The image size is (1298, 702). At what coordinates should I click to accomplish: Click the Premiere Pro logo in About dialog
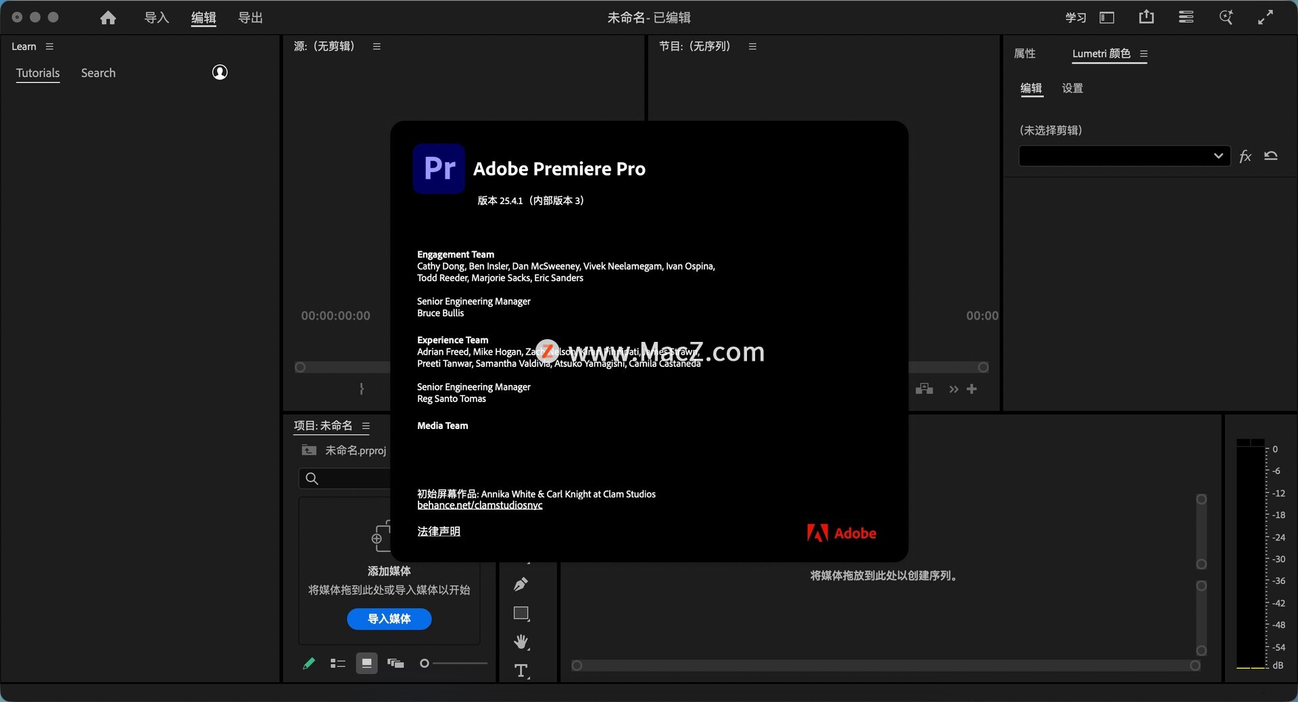pos(439,168)
